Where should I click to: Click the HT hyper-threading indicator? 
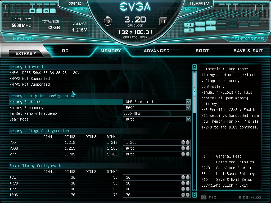163,21
